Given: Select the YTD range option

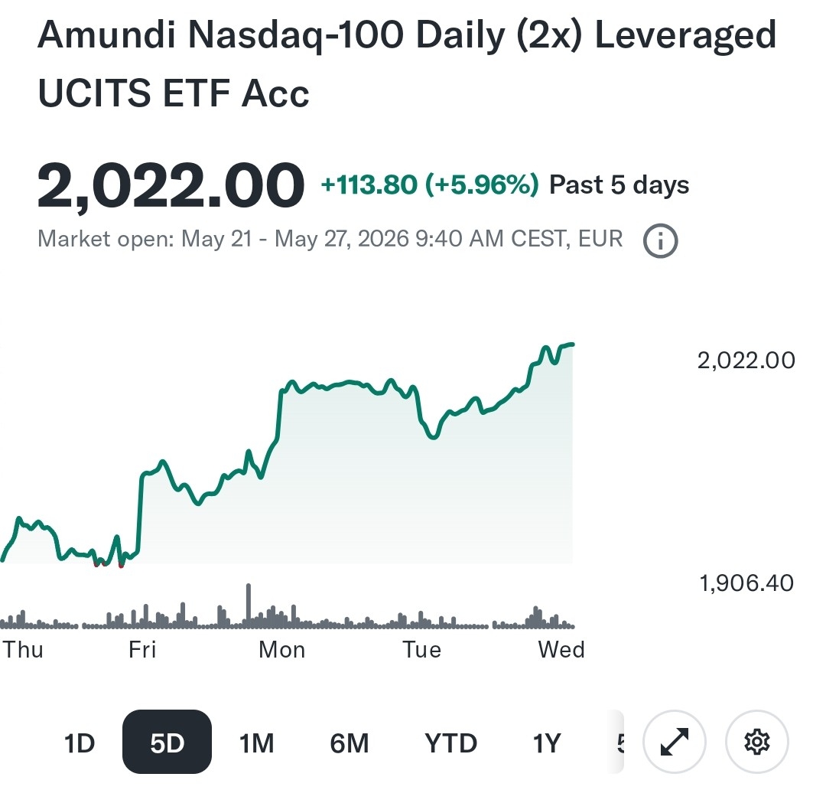Looking at the screenshot, I should [451, 743].
